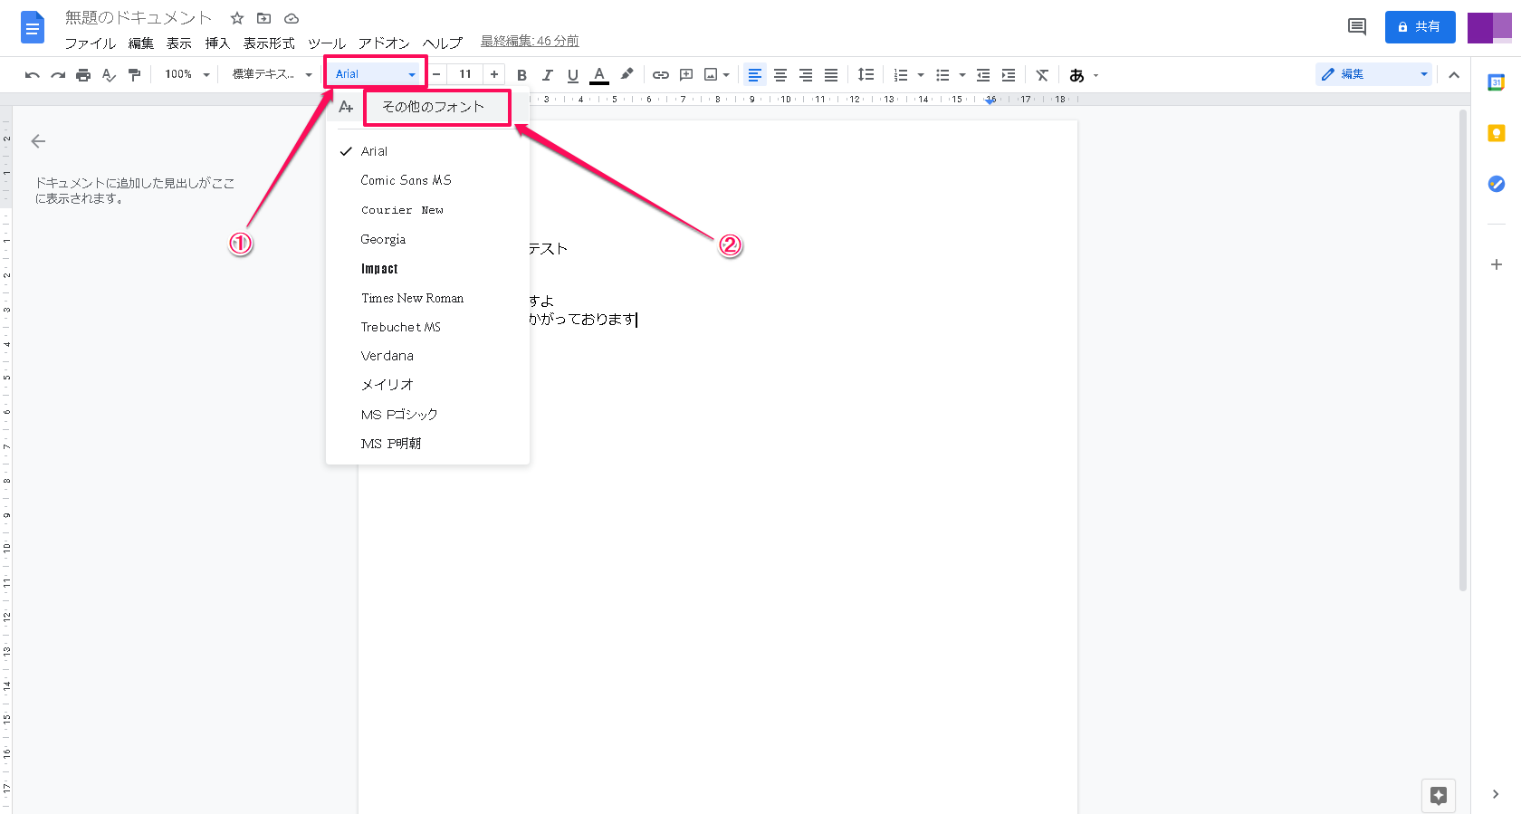Select Impact font
1521x814 pixels.
427,268
